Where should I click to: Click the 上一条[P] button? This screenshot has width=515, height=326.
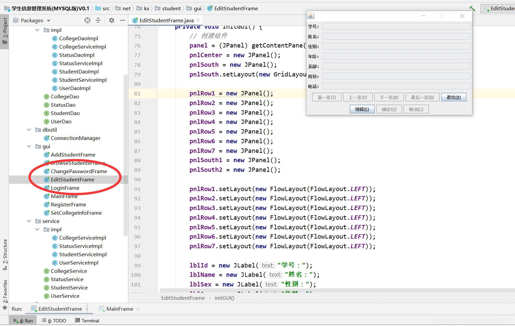pos(358,97)
